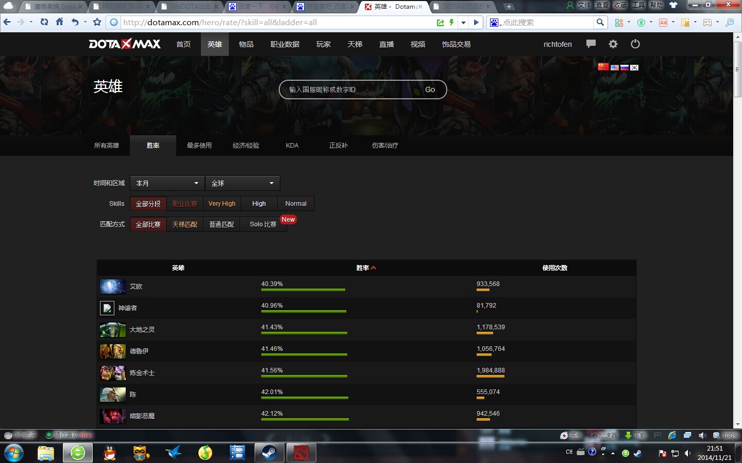The width and height of the screenshot is (742, 463).
Task: Go back with the browser back arrow
Action: (x=7, y=22)
